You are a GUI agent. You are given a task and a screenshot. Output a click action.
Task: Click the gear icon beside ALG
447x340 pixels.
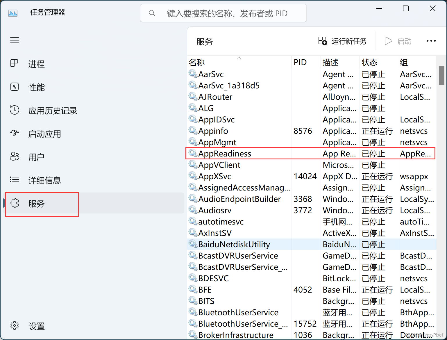pos(193,108)
